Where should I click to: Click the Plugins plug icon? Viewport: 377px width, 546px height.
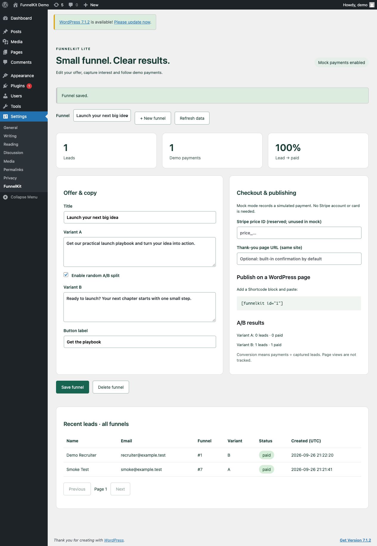click(x=5, y=86)
